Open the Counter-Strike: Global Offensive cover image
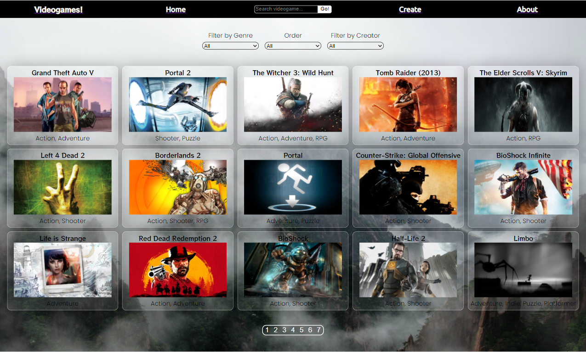The width and height of the screenshot is (586, 352). [x=408, y=187]
